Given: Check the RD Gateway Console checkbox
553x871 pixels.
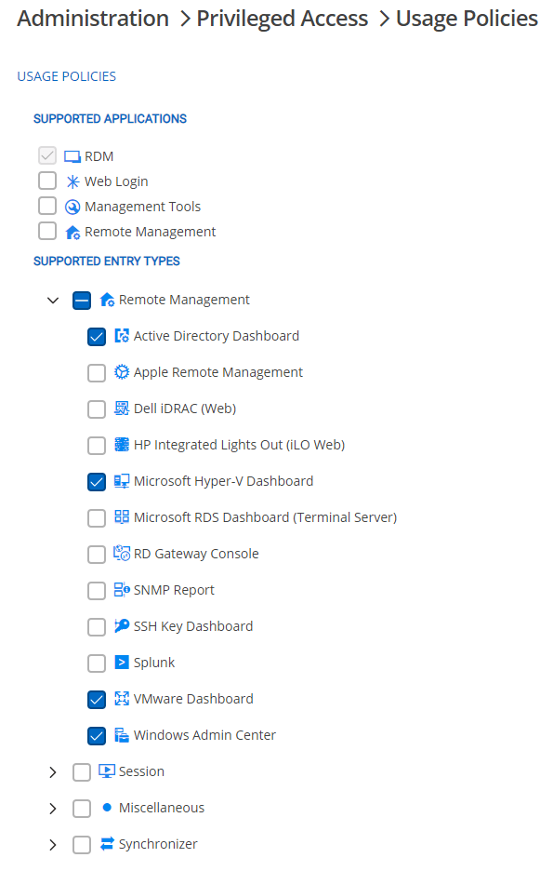Looking at the screenshot, I should pyautogui.click(x=97, y=555).
